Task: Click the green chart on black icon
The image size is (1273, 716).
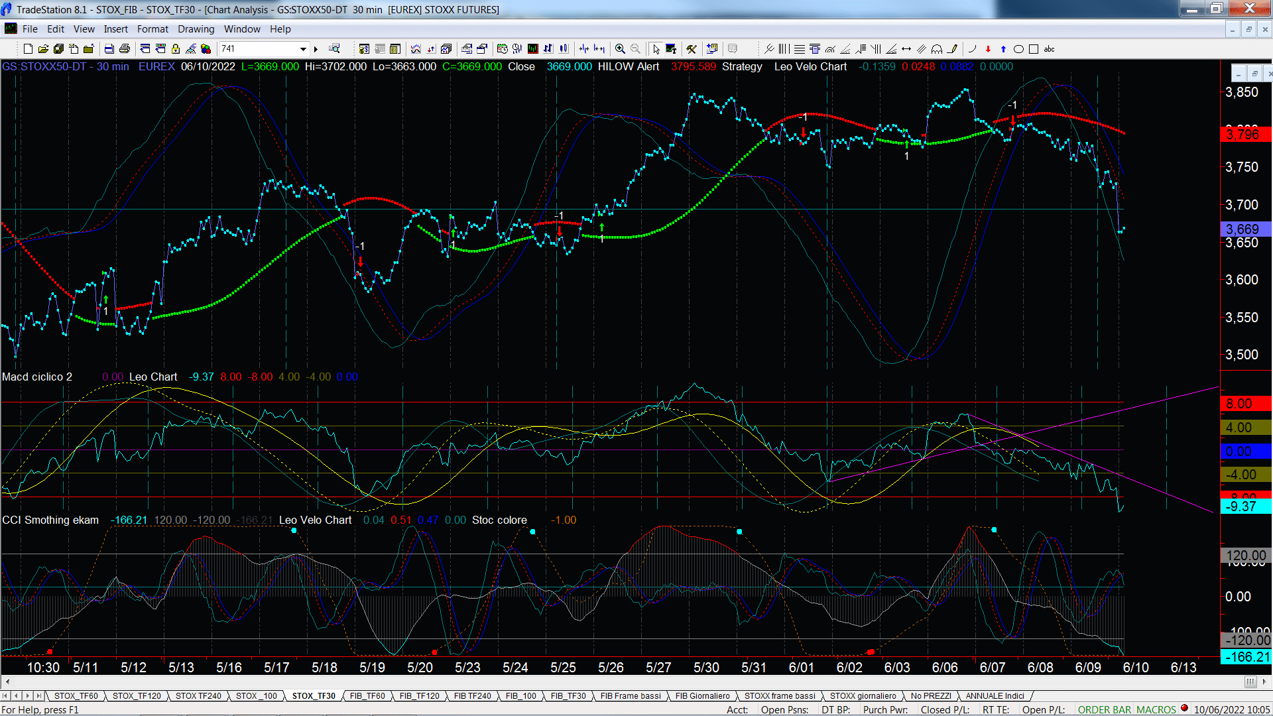Action: 532,49
